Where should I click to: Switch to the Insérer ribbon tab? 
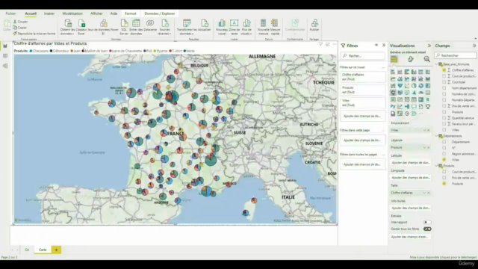coord(49,13)
